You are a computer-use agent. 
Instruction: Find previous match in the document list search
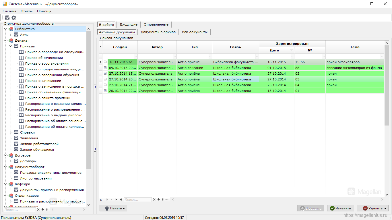point(163,199)
